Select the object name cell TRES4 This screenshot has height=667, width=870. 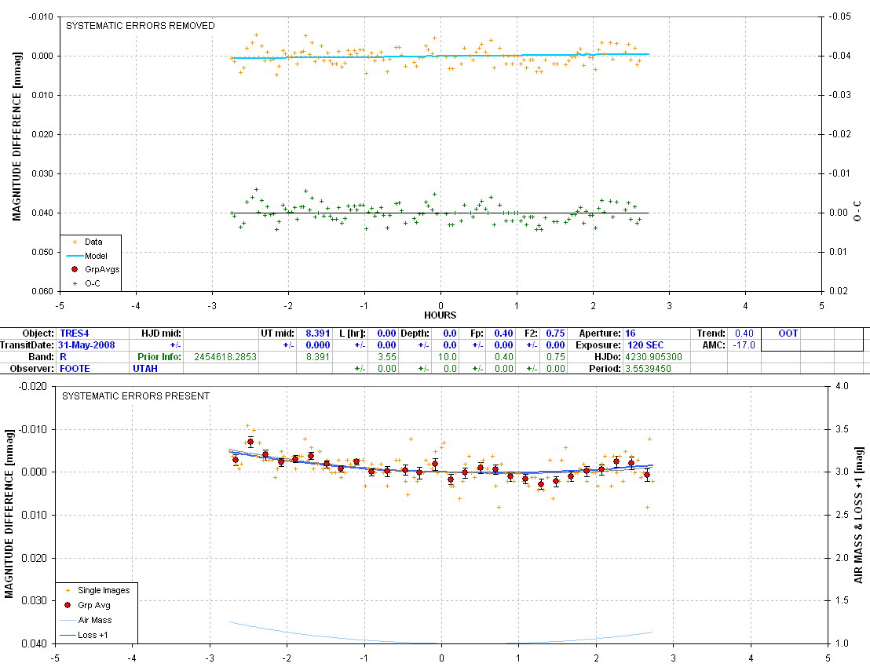point(75,333)
